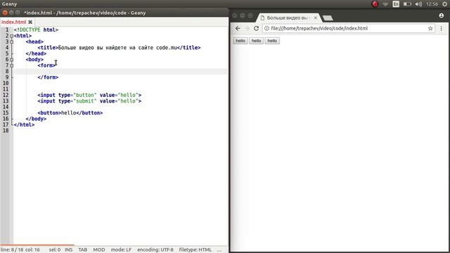
Task: Click the Geany title in the top panel
Action: click(9, 4)
